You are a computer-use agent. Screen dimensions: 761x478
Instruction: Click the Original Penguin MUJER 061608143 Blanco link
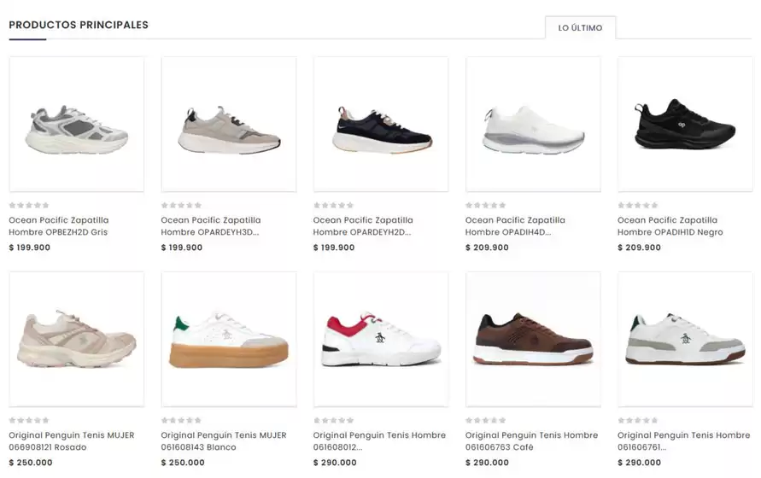tap(224, 441)
